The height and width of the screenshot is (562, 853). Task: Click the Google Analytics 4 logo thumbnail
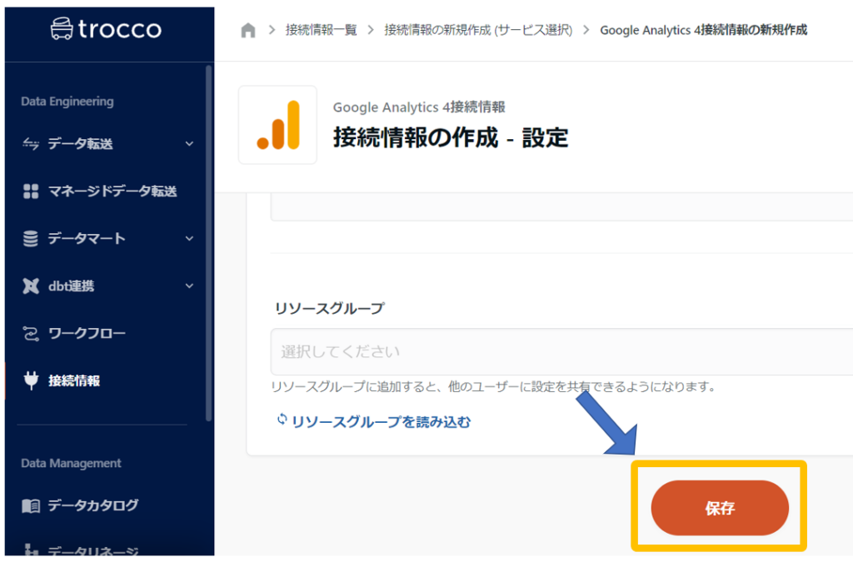pyautogui.click(x=277, y=125)
